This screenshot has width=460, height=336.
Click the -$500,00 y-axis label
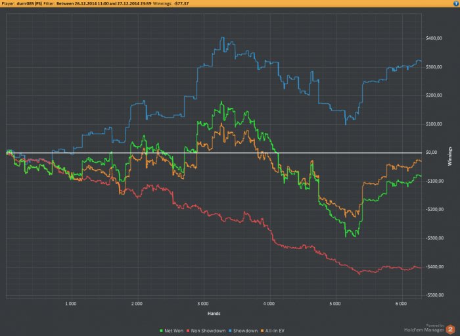434,295
